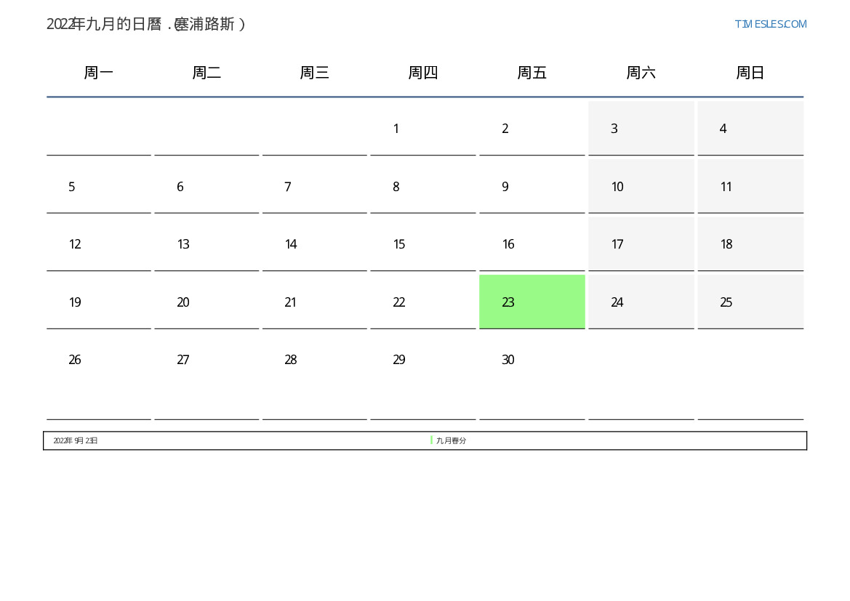Click the 2022年9月23日 date in legend
The image size is (850, 601).
click(76, 441)
